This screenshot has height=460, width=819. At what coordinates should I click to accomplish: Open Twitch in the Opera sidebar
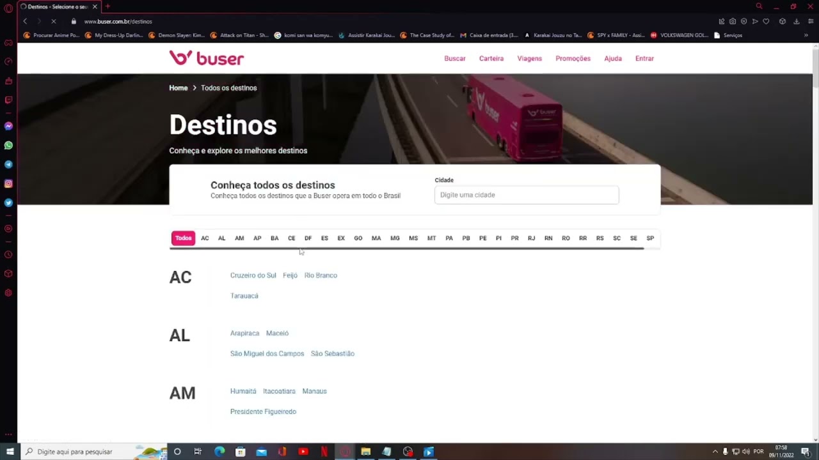8,100
